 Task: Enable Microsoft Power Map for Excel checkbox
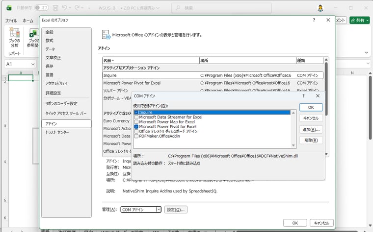[136, 122]
